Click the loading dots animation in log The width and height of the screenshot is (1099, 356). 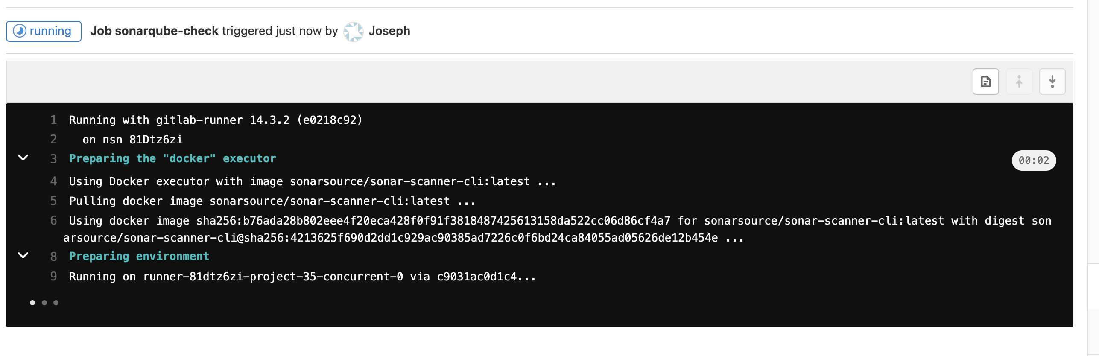coord(44,303)
